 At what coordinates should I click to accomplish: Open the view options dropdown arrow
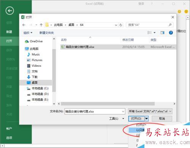(x=155, y=33)
